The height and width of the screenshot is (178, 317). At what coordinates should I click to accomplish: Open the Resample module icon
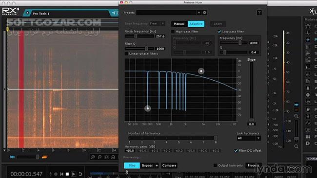click(308, 137)
